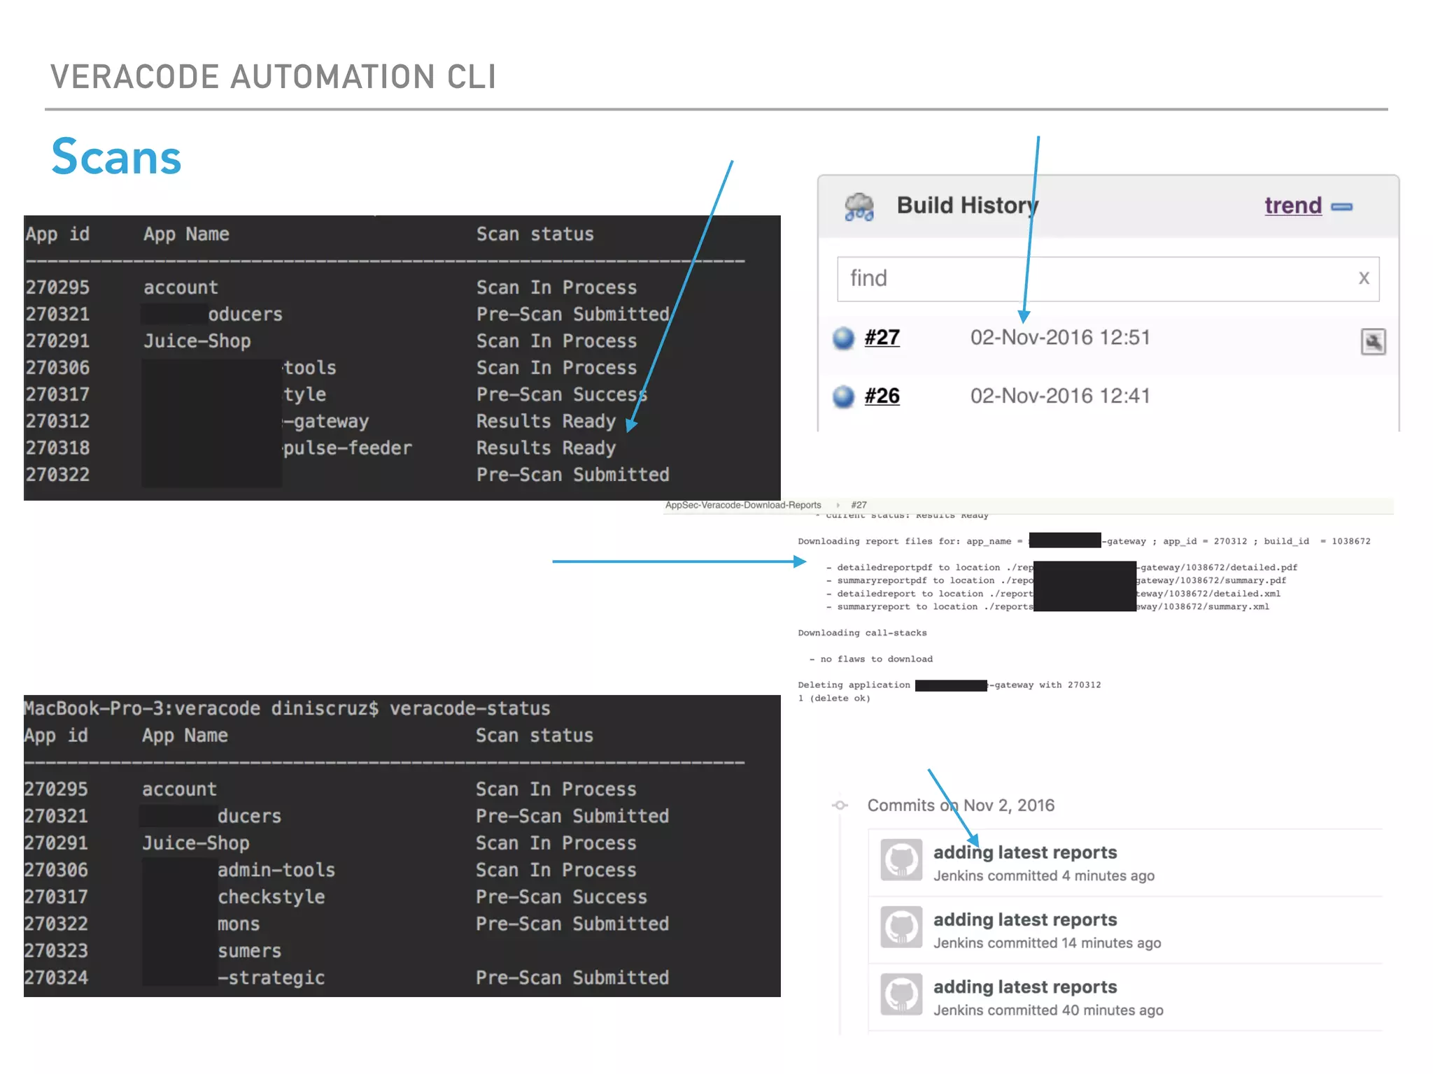This screenshot has height=1074, width=1433.
Task: Open commit 'adding latest reports' from 14 minutes ago
Action: (x=1025, y=919)
